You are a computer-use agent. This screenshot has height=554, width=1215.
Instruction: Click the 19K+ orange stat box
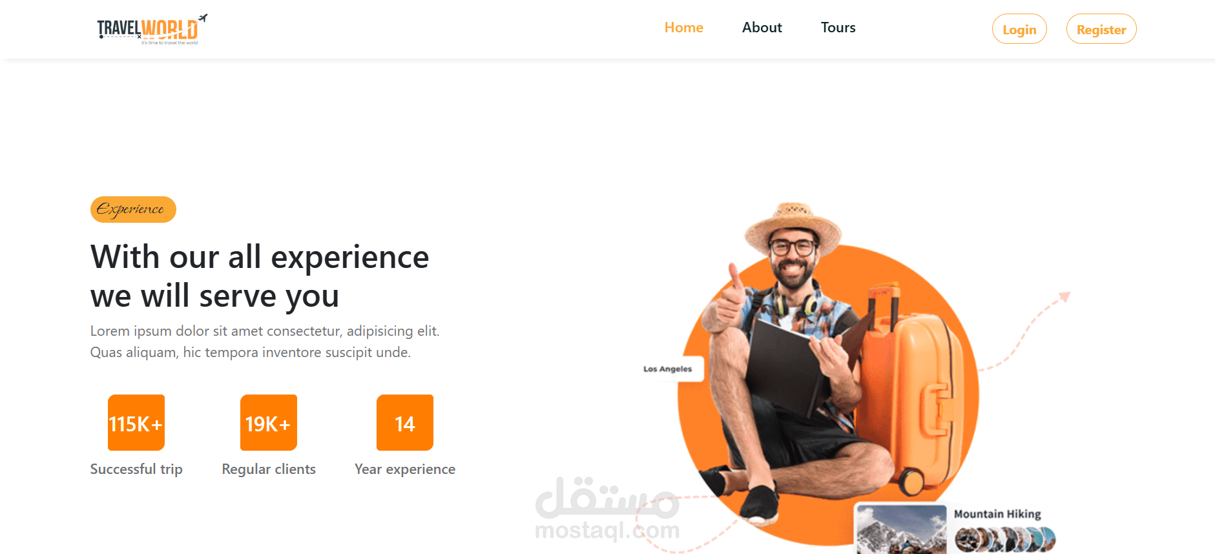[x=269, y=423]
